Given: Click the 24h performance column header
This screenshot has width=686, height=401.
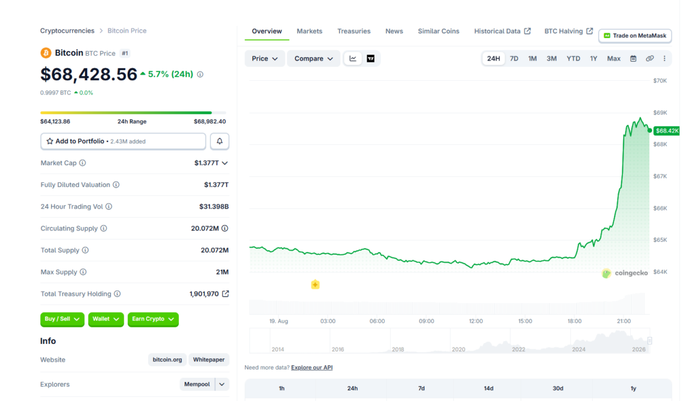Looking at the screenshot, I should click(352, 389).
